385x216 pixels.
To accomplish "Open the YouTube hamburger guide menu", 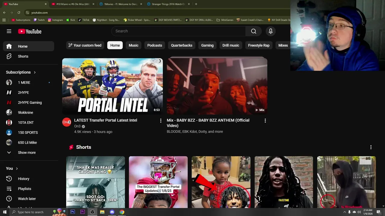I will pos(9,31).
